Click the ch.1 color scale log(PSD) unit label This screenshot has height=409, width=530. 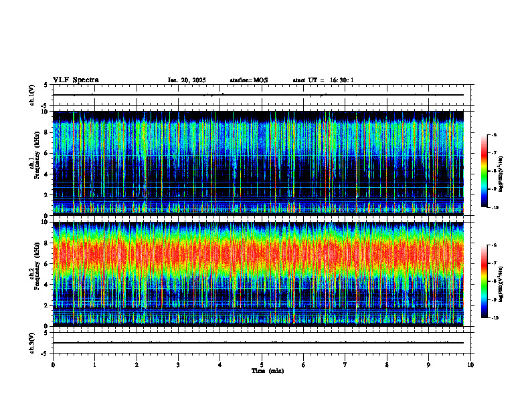coord(501,174)
